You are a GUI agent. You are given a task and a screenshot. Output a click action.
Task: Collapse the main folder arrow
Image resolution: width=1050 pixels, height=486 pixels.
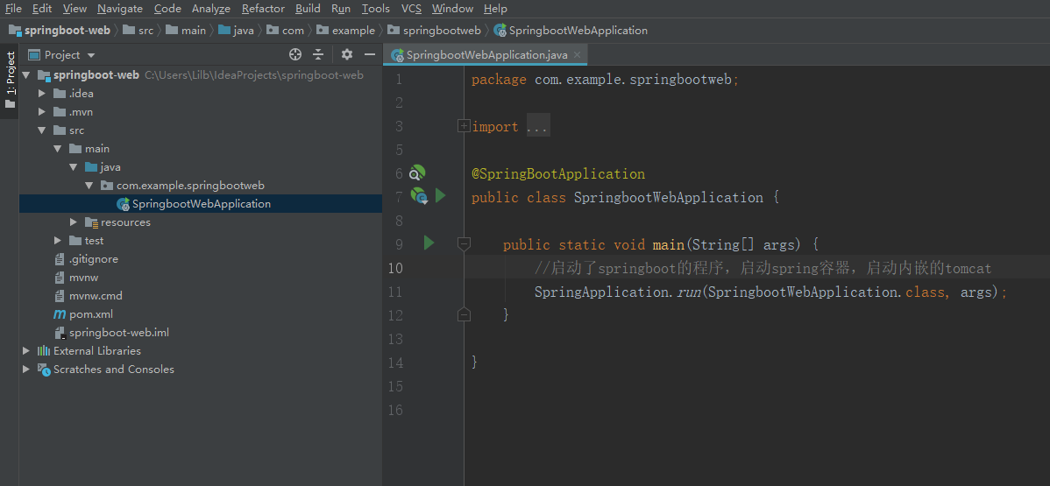(x=58, y=149)
